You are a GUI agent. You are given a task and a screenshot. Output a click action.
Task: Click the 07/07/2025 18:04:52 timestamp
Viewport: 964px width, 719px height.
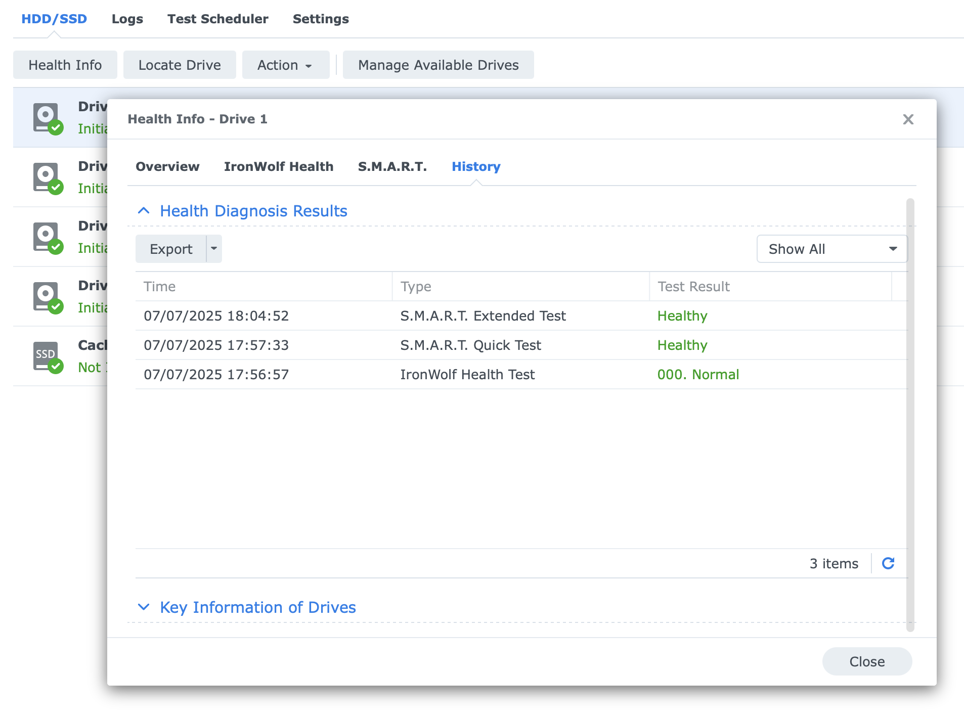216,316
